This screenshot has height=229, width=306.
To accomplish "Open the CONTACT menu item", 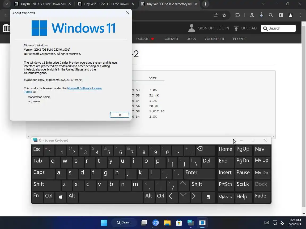I will coord(171,39).
